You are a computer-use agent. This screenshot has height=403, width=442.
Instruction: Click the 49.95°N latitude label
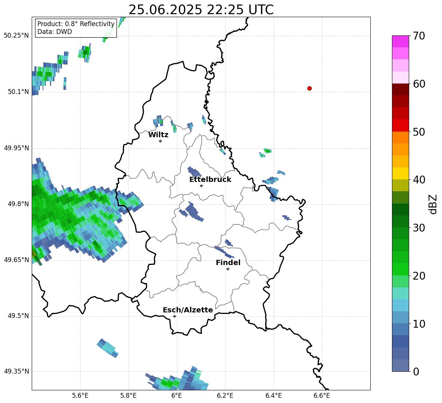[16, 148]
